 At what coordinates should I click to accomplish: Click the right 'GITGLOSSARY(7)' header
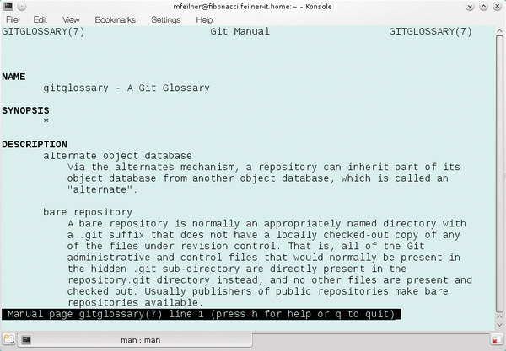click(430, 31)
